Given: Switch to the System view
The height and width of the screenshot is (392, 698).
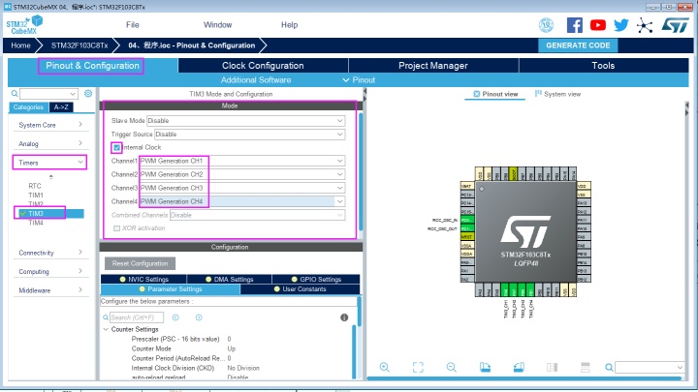Looking at the screenshot, I should 557,94.
